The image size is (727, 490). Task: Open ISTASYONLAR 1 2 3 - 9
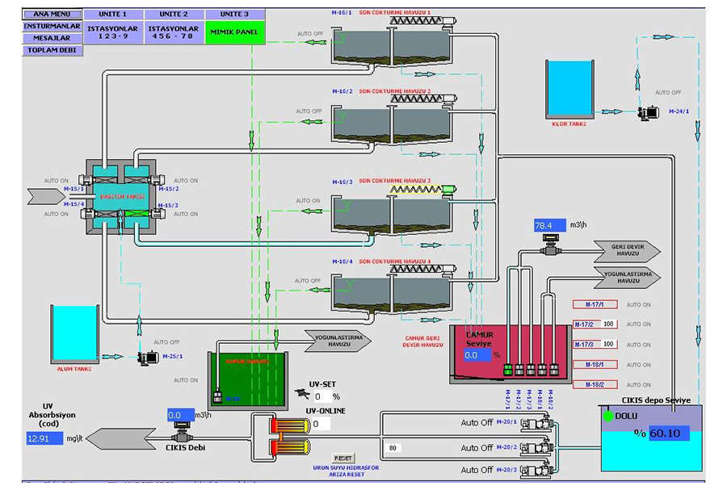[x=112, y=32]
